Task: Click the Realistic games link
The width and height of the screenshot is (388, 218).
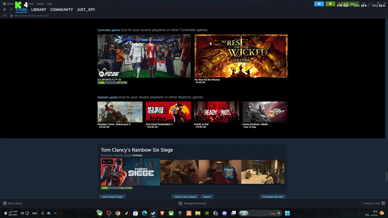Action: click(x=108, y=97)
